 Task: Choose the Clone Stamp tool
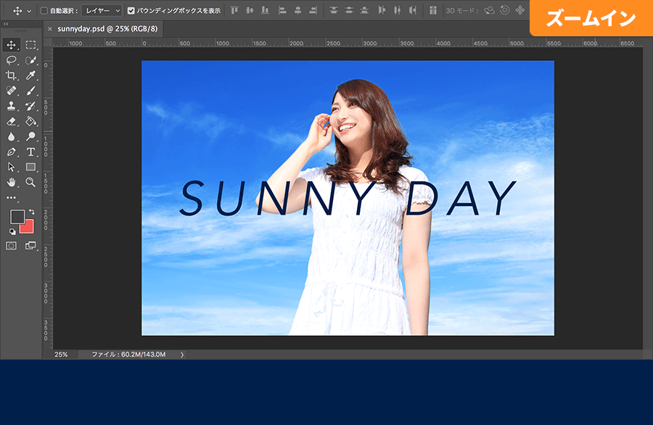pyautogui.click(x=12, y=106)
